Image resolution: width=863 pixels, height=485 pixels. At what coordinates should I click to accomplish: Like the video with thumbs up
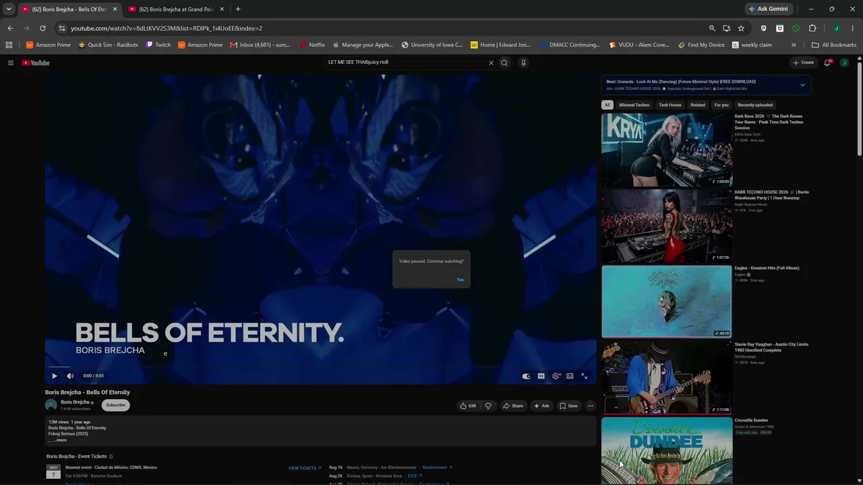(x=468, y=406)
